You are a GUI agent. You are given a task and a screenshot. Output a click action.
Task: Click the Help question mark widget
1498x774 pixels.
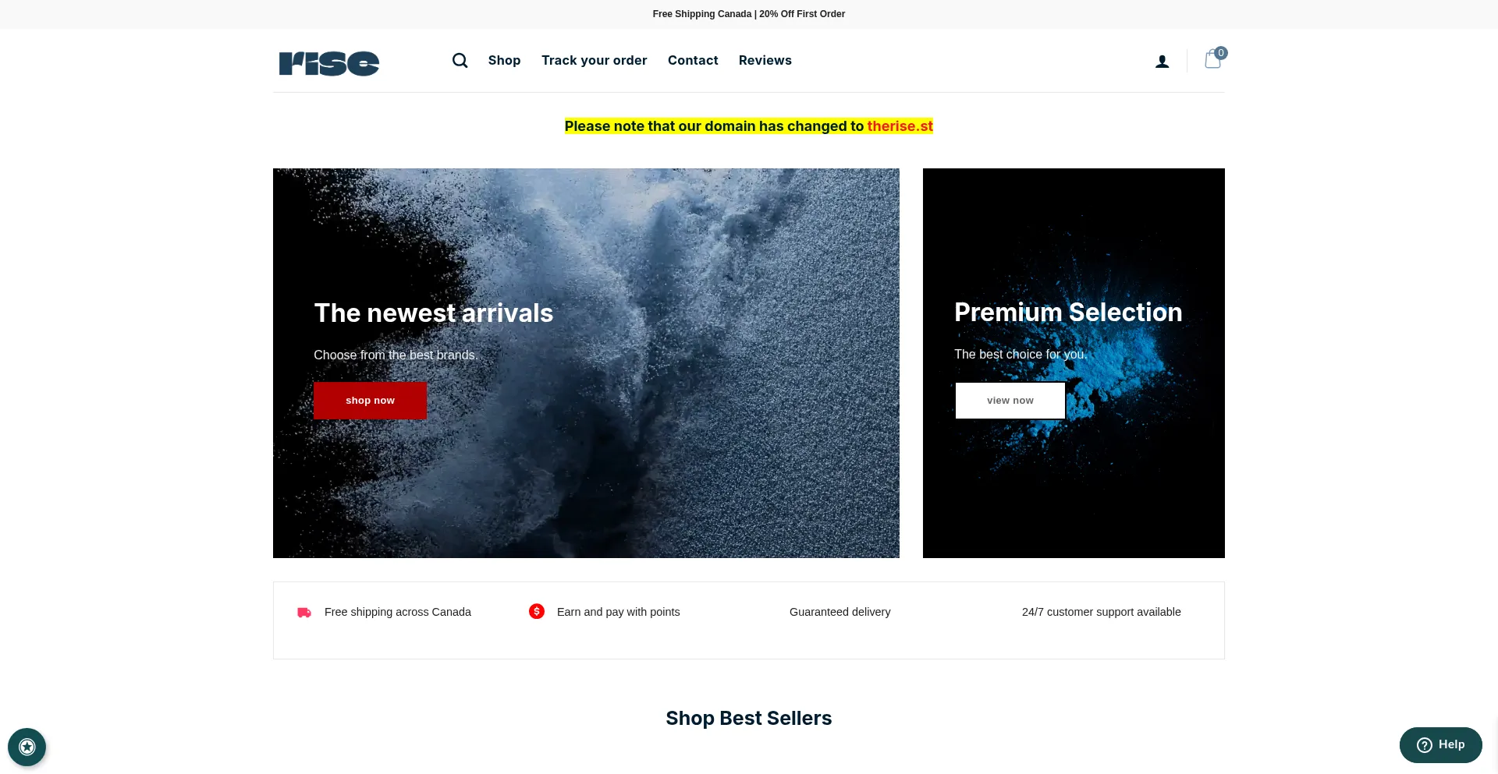pyautogui.click(x=1440, y=745)
